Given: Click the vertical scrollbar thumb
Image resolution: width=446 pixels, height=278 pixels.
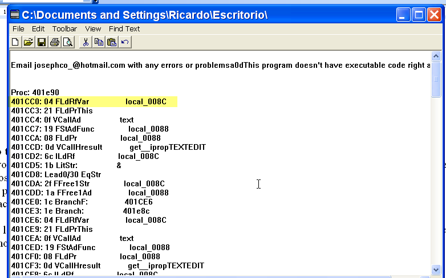Looking at the screenshot, I should (x=436, y=79).
